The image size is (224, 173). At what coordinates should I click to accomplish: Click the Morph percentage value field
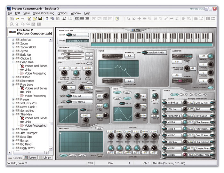[129, 56]
